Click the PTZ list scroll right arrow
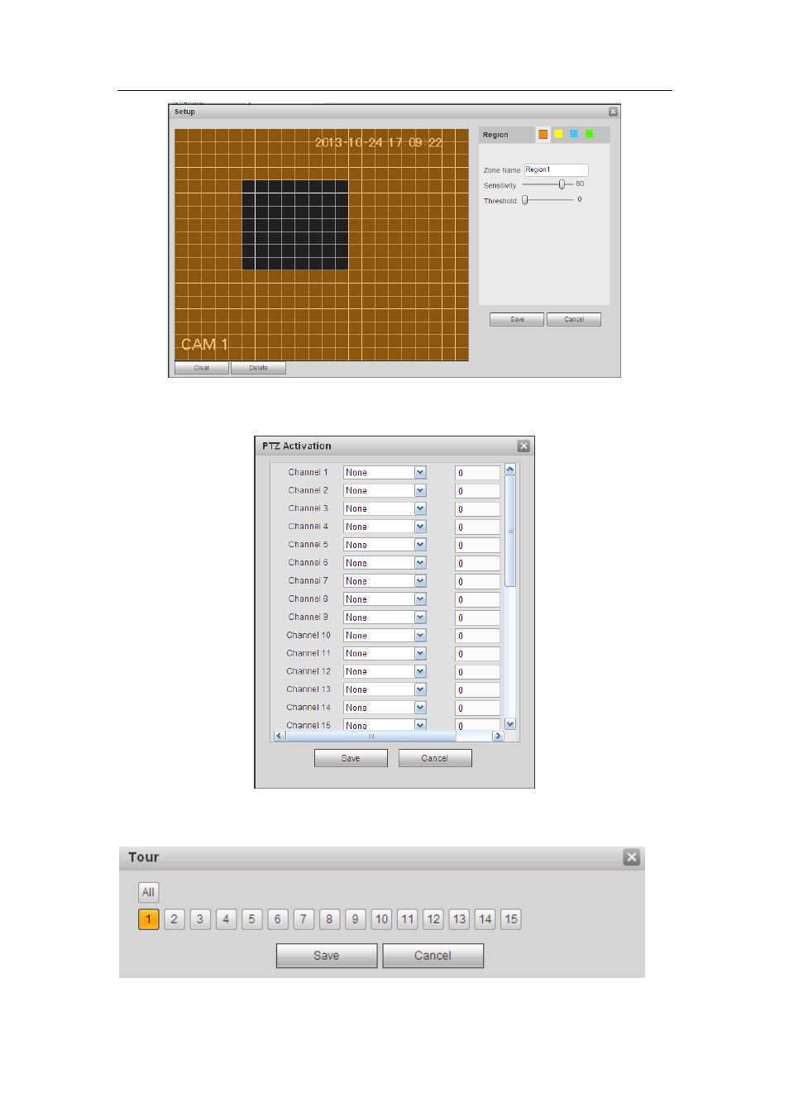This screenshot has width=789, height=1116. click(x=497, y=736)
